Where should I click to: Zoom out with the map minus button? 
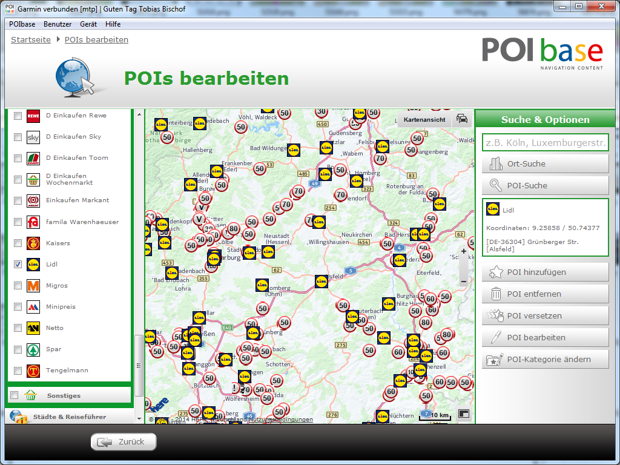point(464,281)
